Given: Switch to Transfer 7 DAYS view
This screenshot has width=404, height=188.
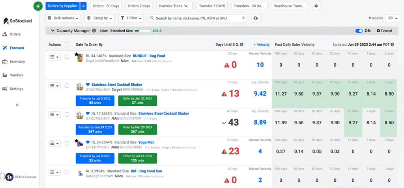Looking at the screenshot, I should tap(212, 6).
